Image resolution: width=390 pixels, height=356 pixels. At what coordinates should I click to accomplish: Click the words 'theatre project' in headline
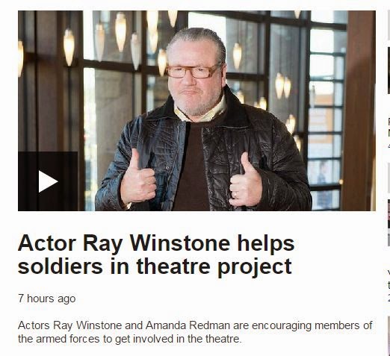[x=214, y=266]
